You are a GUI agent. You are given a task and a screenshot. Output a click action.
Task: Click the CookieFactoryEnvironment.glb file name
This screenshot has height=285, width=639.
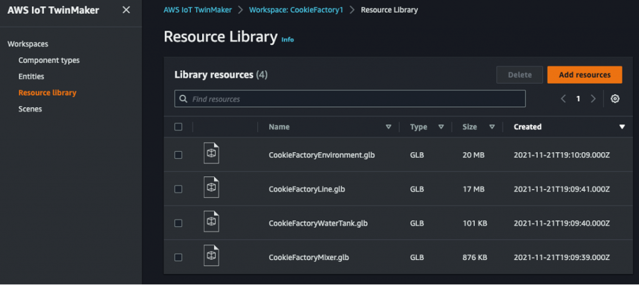pyautogui.click(x=322, y=155)
